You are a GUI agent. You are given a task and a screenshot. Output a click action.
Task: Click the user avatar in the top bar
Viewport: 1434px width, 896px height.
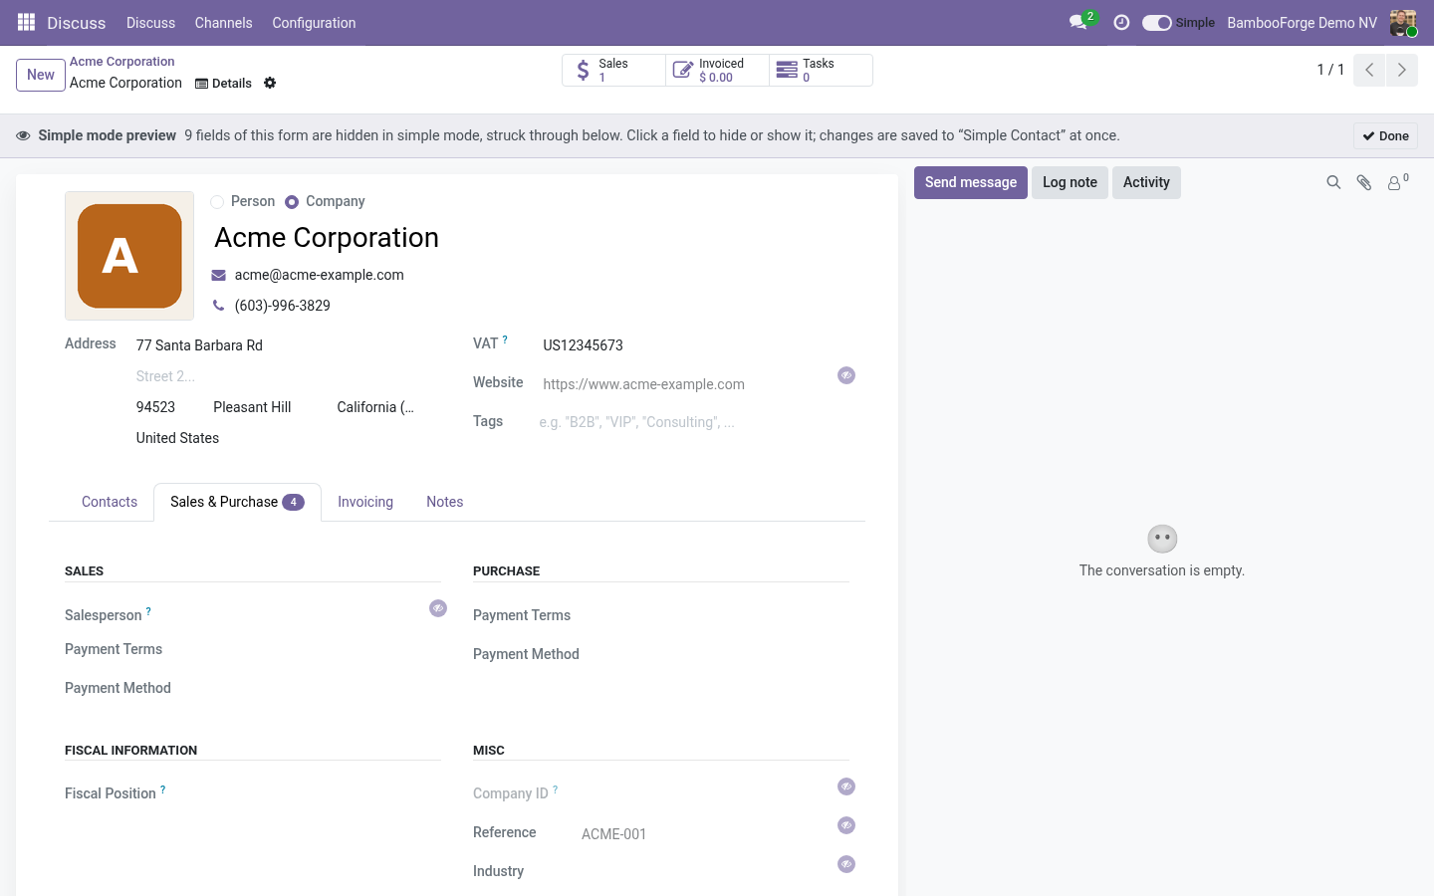(1403, 22)
